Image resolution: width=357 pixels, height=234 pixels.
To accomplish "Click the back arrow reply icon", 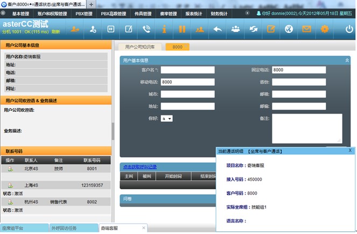I will 218,29.
